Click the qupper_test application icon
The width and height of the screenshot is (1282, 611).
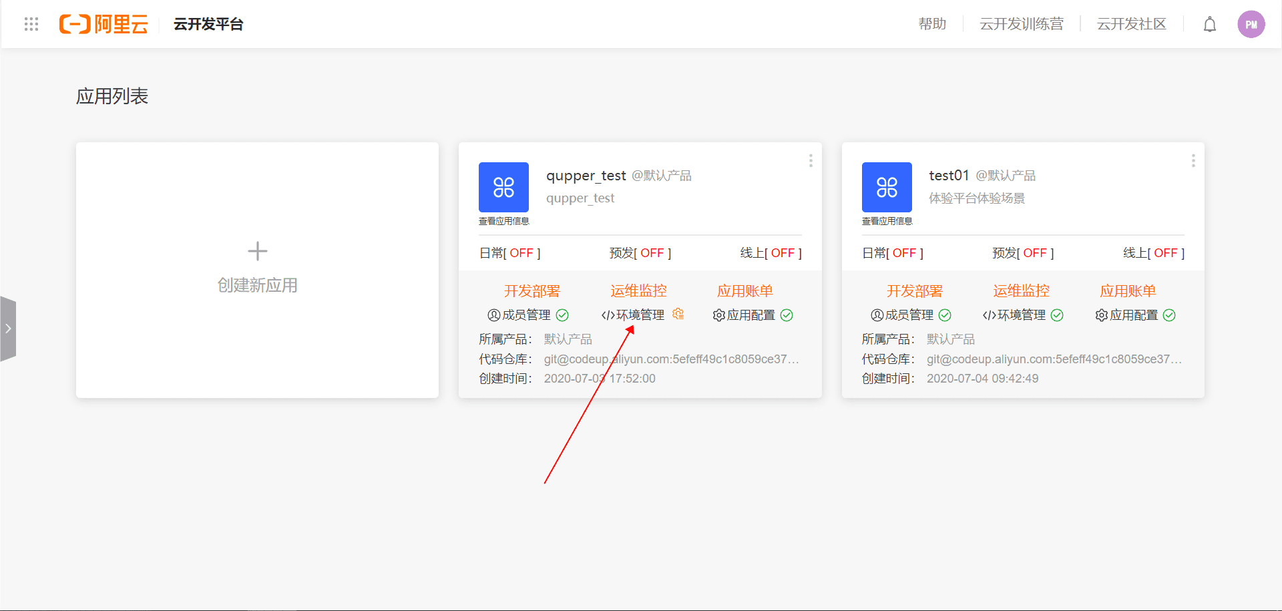point(503,187)
